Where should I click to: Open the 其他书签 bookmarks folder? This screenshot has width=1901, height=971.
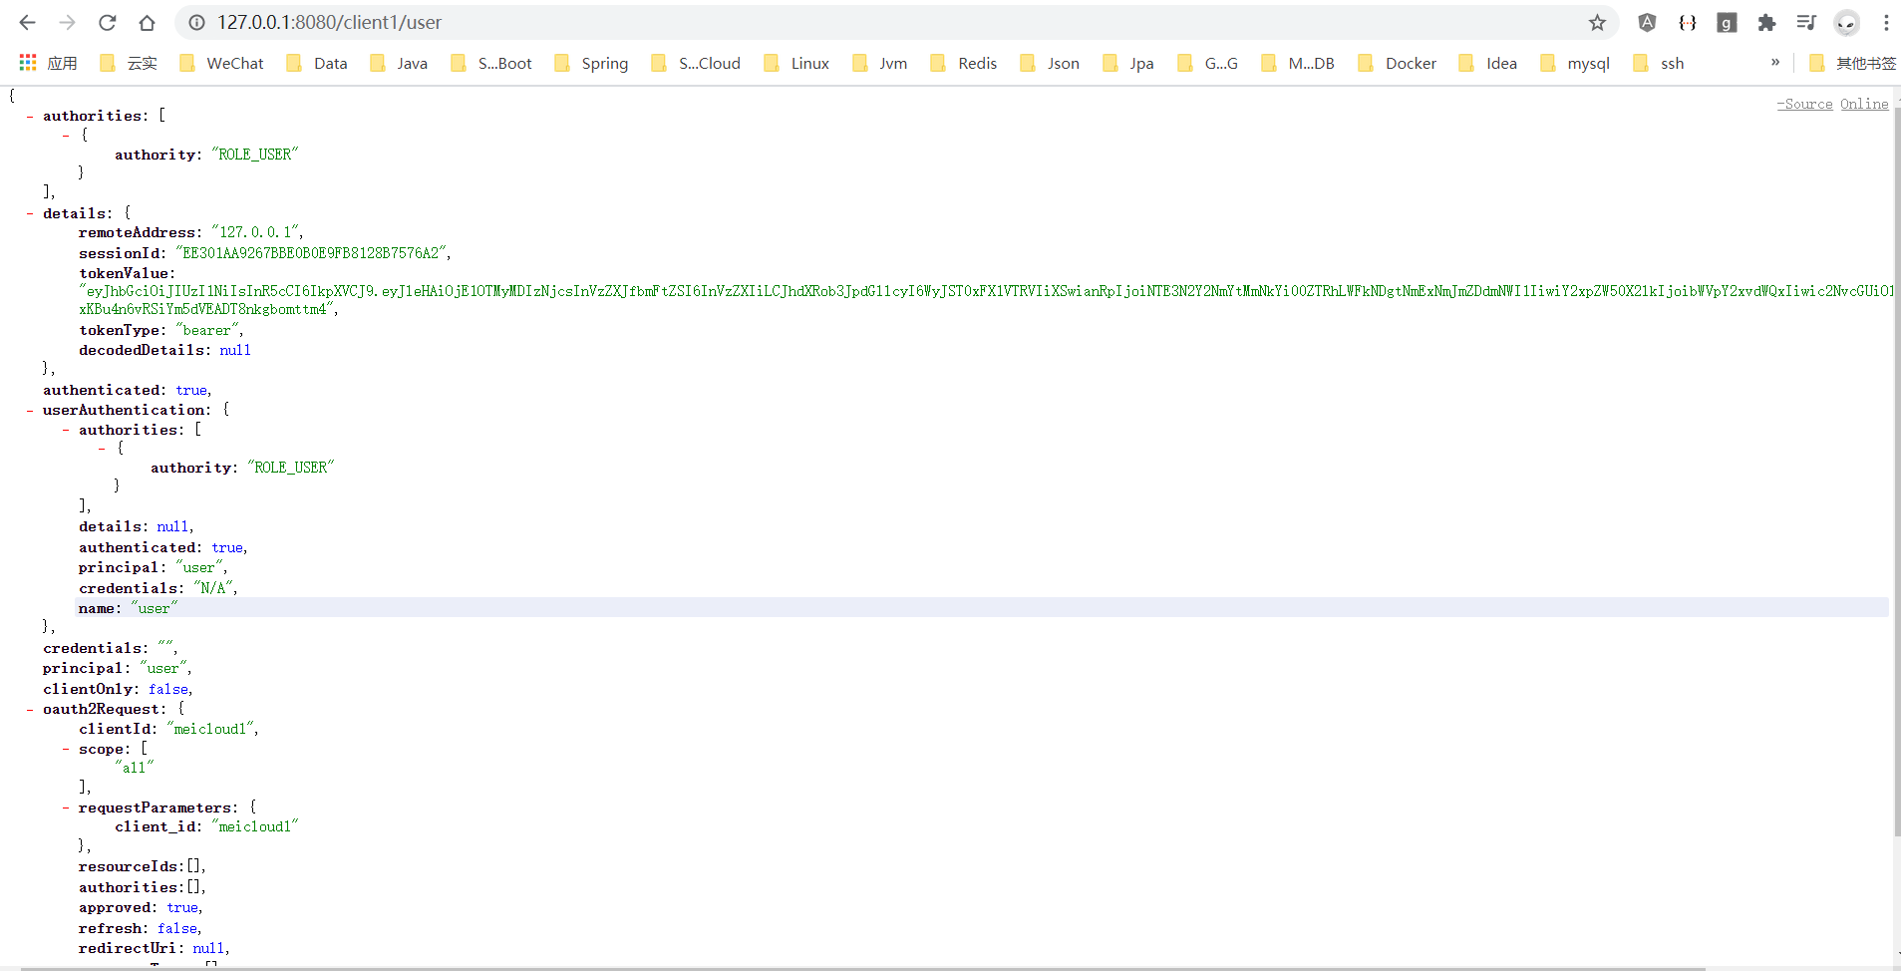[x=1853, y=63]
